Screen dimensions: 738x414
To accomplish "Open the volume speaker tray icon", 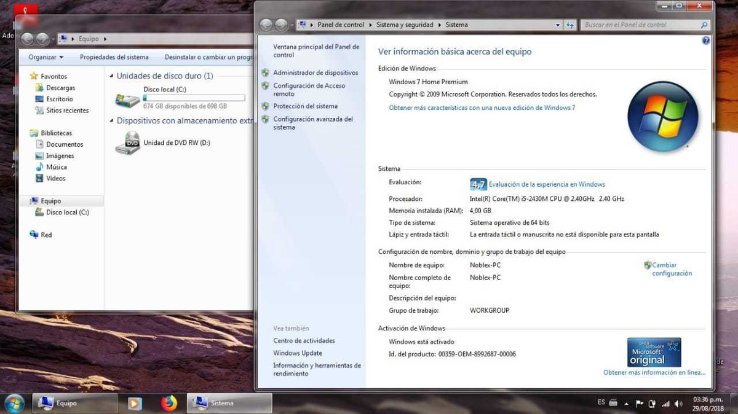I will (678, 404).
